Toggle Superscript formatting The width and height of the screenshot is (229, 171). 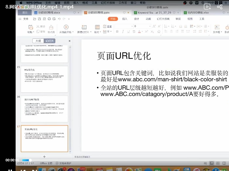click(x=147, y=31)
